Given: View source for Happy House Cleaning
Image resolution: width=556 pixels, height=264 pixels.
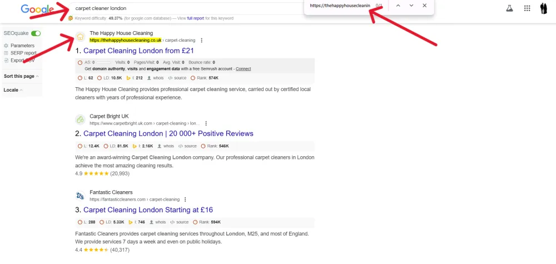Looking at the screenshot, I should point(177,78).
